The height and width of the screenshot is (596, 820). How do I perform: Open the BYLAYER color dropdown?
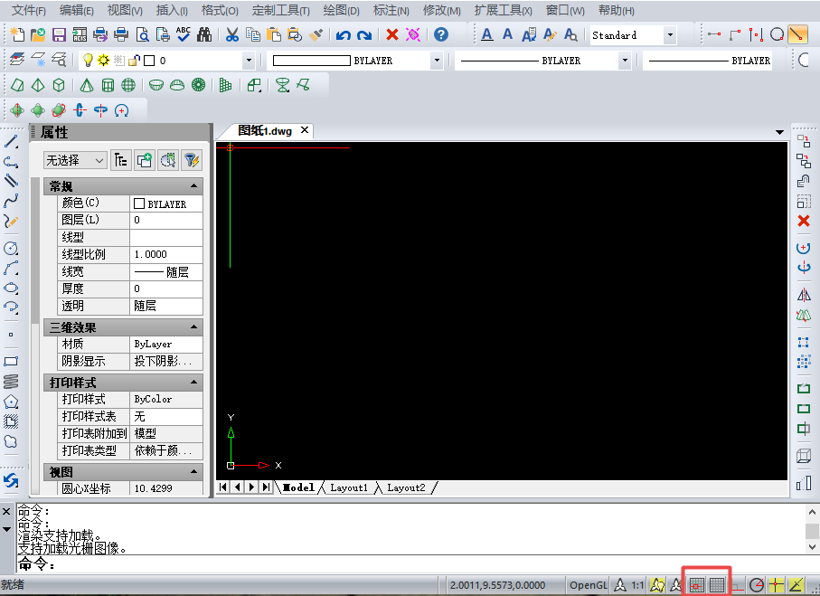[x=438, y=61]
